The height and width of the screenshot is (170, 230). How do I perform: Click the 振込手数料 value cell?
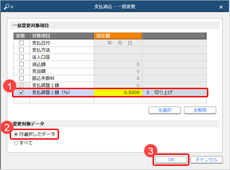(118, 78)
